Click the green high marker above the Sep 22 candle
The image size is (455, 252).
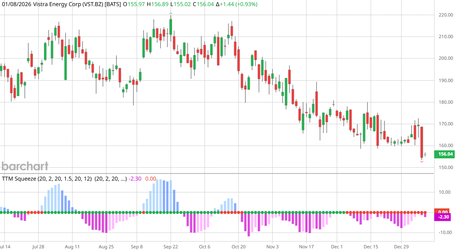click(x=171, y=13)
